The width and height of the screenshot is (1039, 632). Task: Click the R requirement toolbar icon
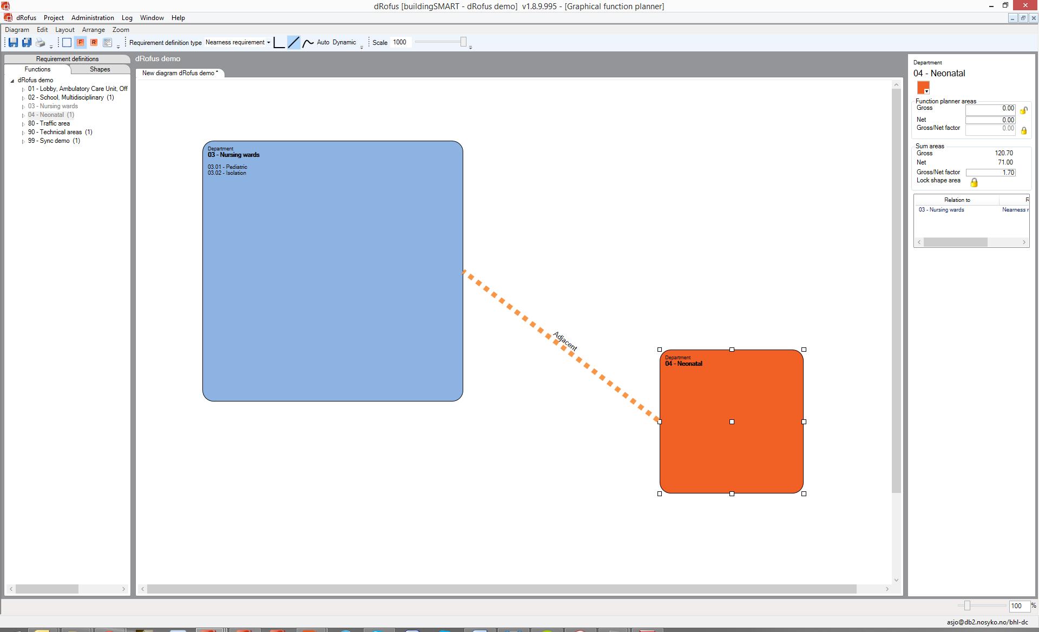click(94, 42)
